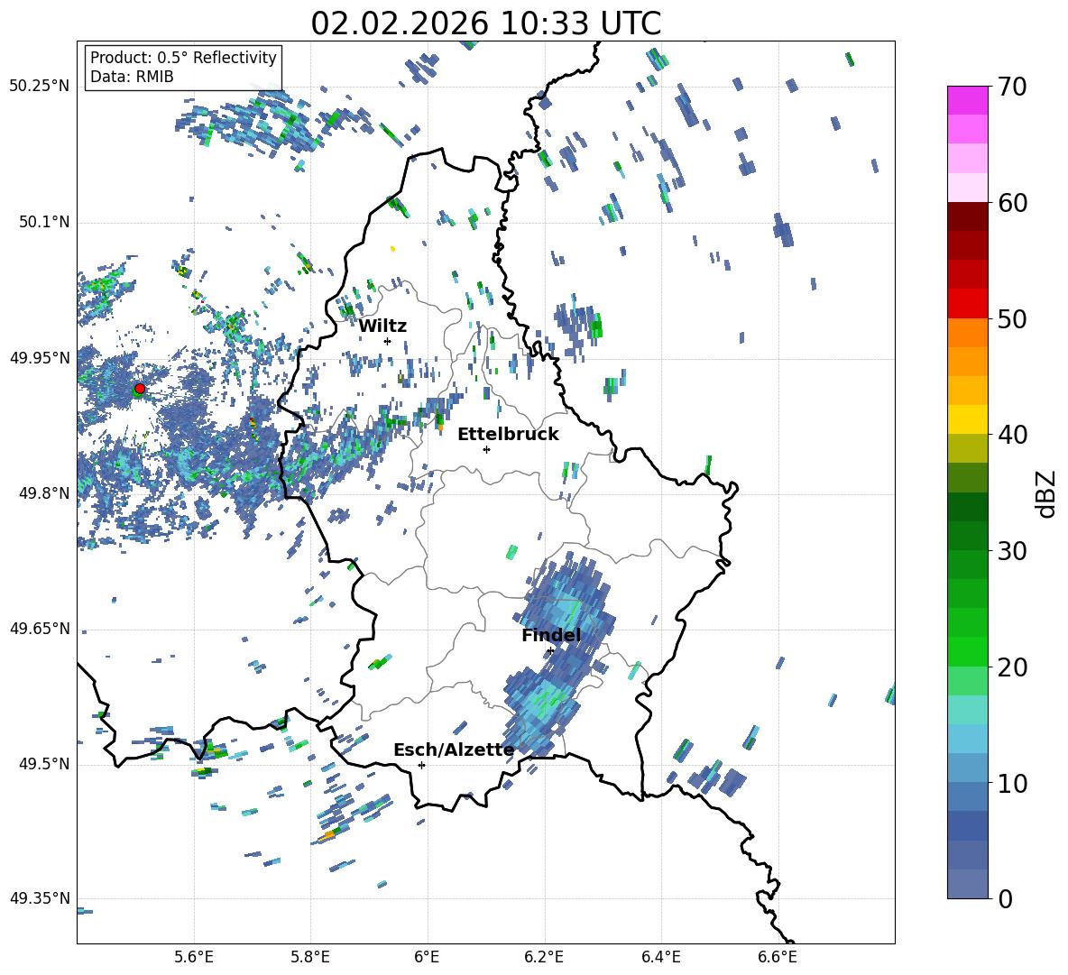Click the Esch/Alzette station cross marker

pyautogui.click(x=421, y=765)
